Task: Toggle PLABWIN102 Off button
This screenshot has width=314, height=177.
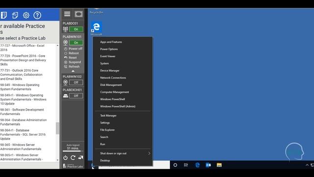Action: tap(76, 83)
